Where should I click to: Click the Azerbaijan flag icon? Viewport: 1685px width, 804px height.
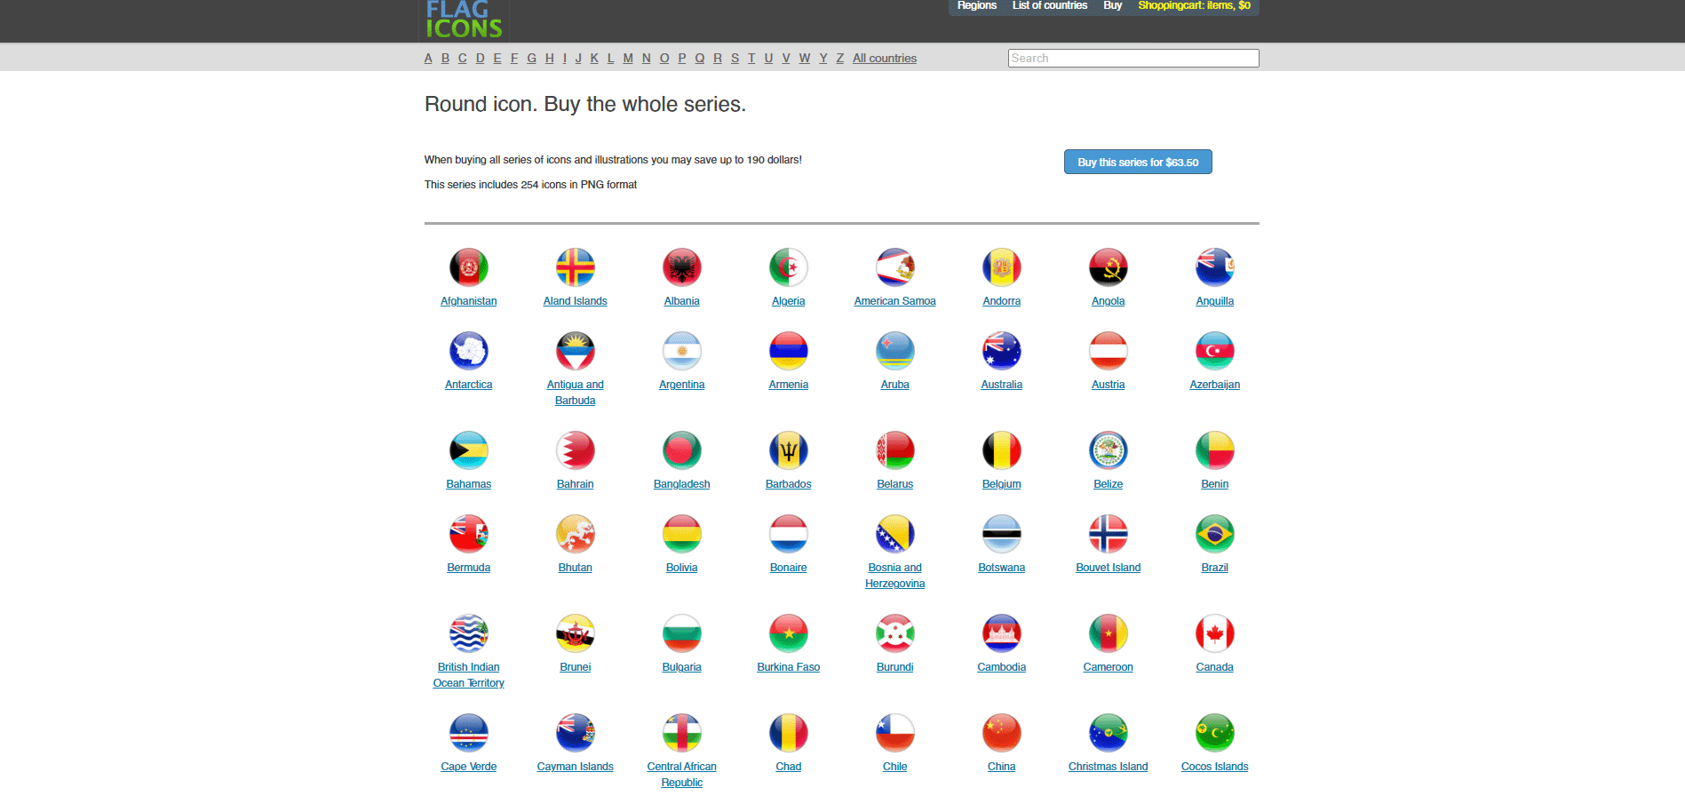[1215, 351]
